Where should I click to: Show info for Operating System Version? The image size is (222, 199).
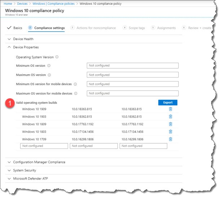(x=57, y=57)
